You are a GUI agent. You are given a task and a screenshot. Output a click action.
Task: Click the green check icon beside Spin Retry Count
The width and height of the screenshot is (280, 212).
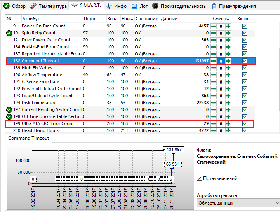click(9, 33)
